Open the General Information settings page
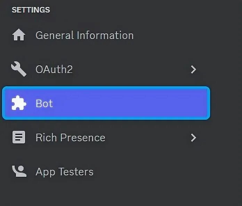Image resolution: width=242 pixels, height=206 pixels. 84,35
